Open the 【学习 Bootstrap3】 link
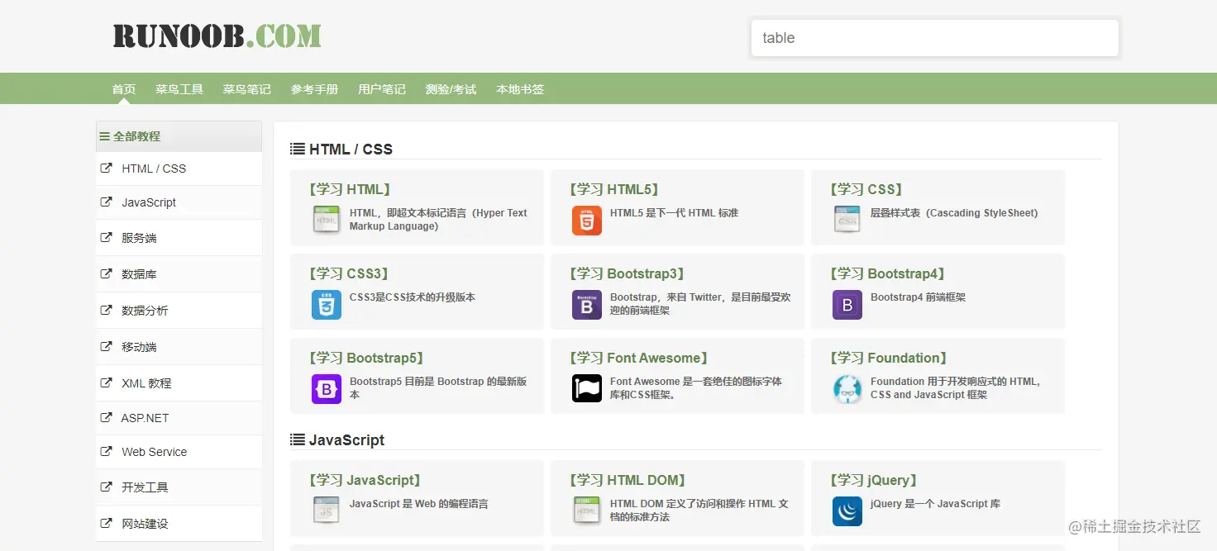The width and height of the screenshot is (1217, 551). tap(626, 273)
